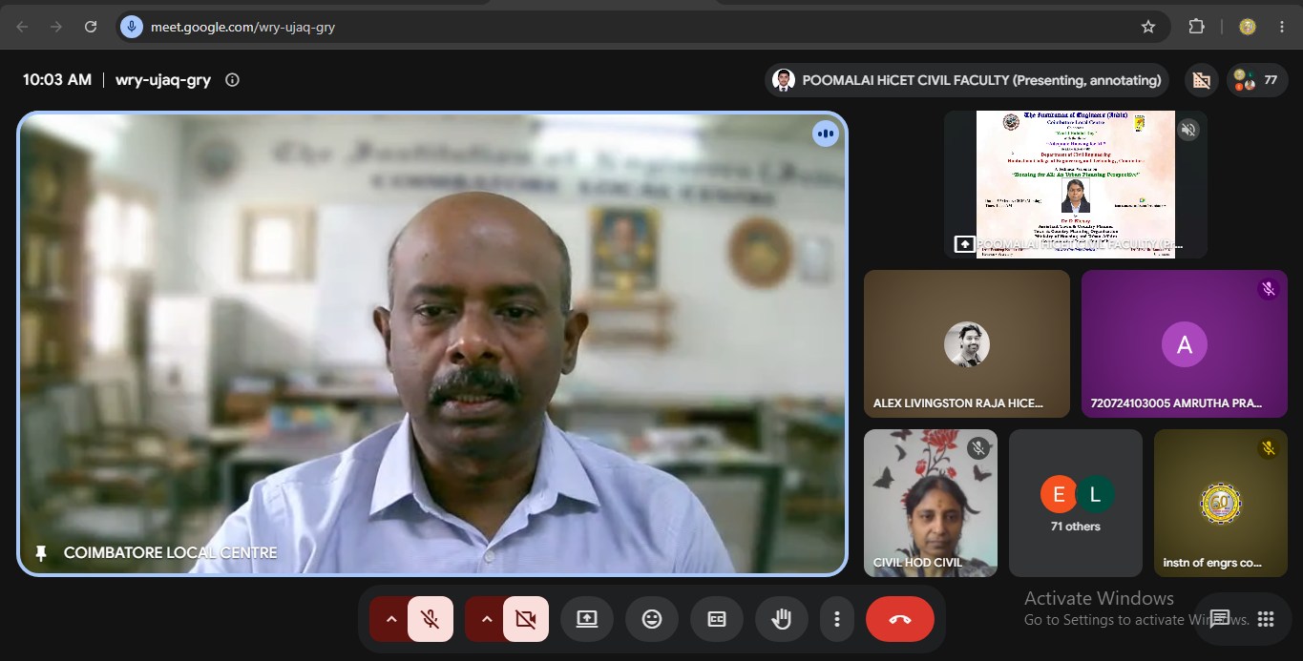Click the main speaker video tile
The image size is (1303, 661).
pyautogui.click(x=432, y=344)
